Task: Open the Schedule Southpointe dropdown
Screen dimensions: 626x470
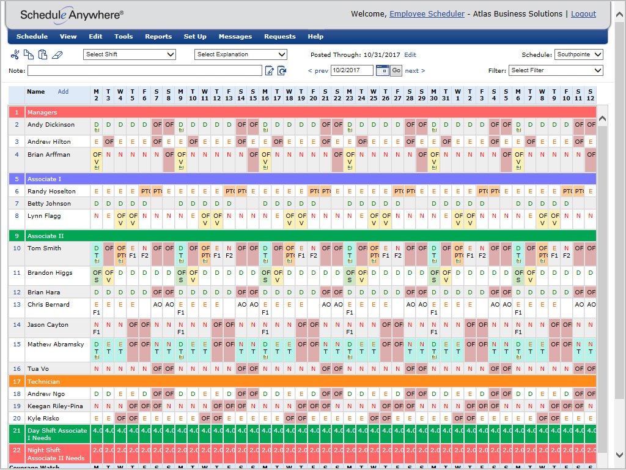Action: click(579, 54)
